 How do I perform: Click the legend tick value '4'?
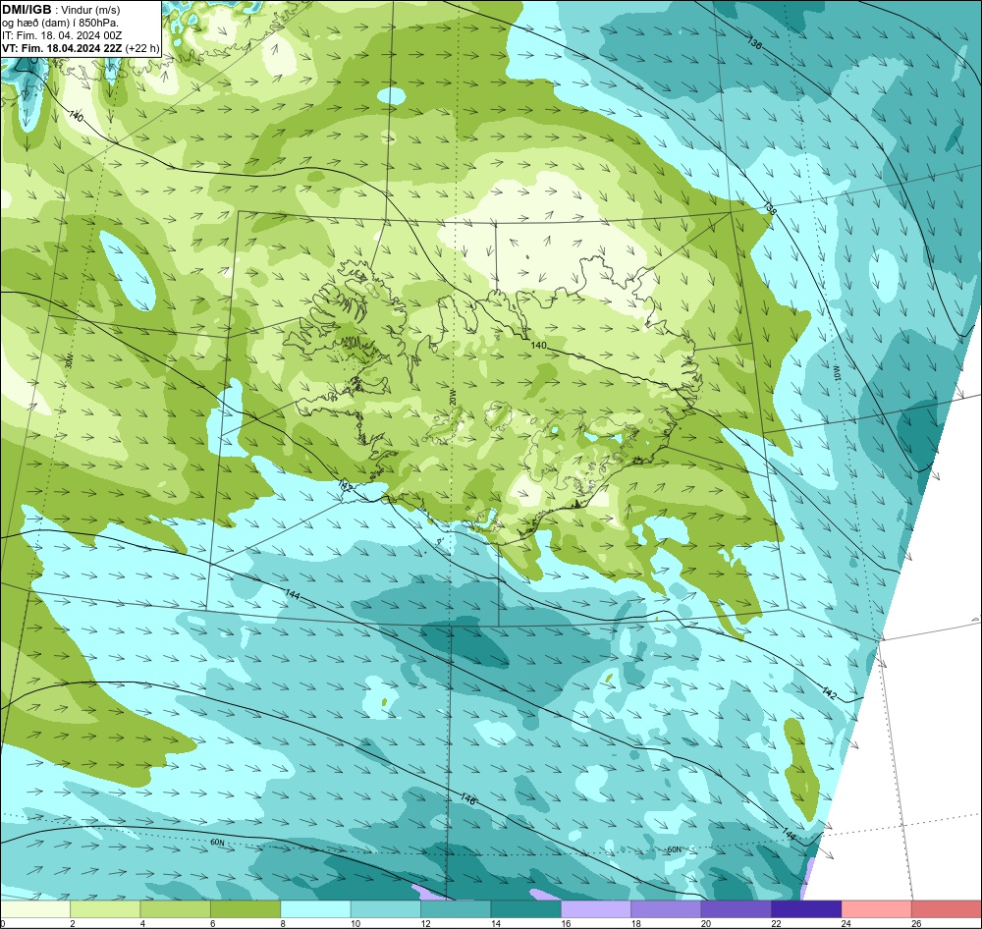[x=142, y=923]
